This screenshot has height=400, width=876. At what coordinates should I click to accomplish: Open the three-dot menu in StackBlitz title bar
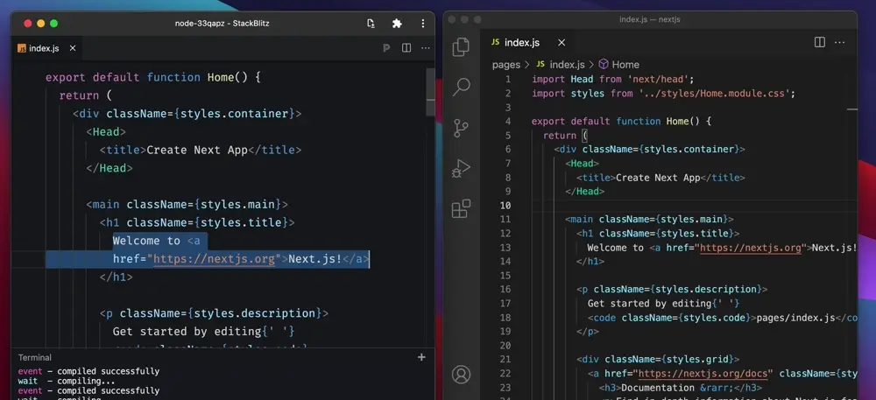[x=423, y=24]
